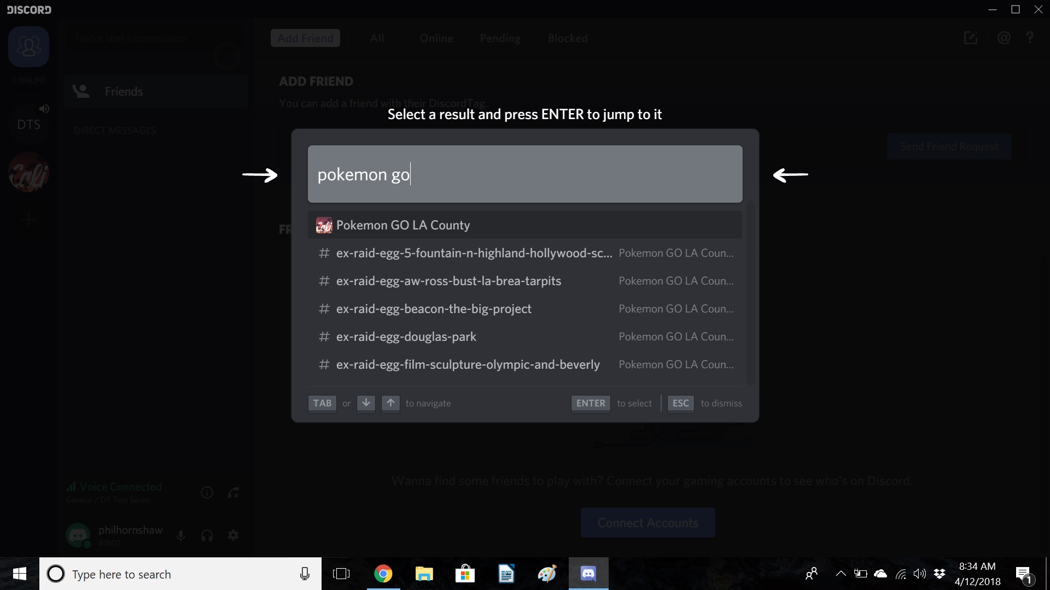Toggle deafen headphone status bar icon
This screenshot has height=590, width=1050.
[x=207, y=535]
